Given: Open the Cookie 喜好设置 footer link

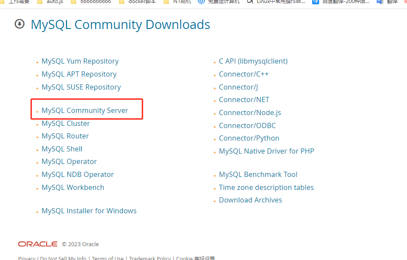Looking at the screenshot, I should tap(195, 258).
